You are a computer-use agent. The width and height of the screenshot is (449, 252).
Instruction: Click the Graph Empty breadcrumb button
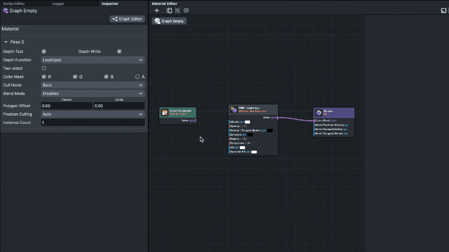(170, 21)
